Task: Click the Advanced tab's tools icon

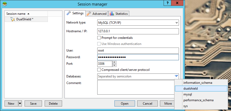Action: point(89,13)
